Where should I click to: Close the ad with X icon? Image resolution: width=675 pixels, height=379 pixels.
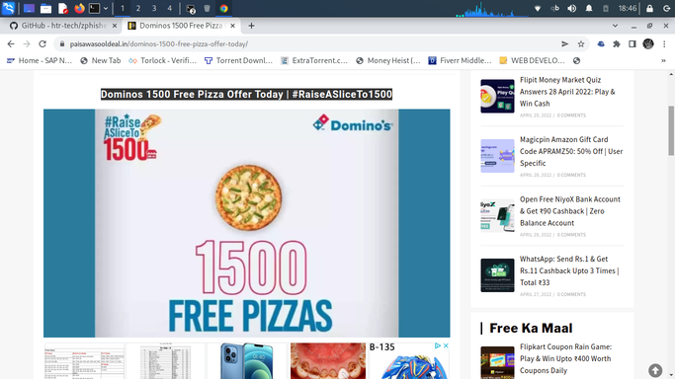point(446,345)
